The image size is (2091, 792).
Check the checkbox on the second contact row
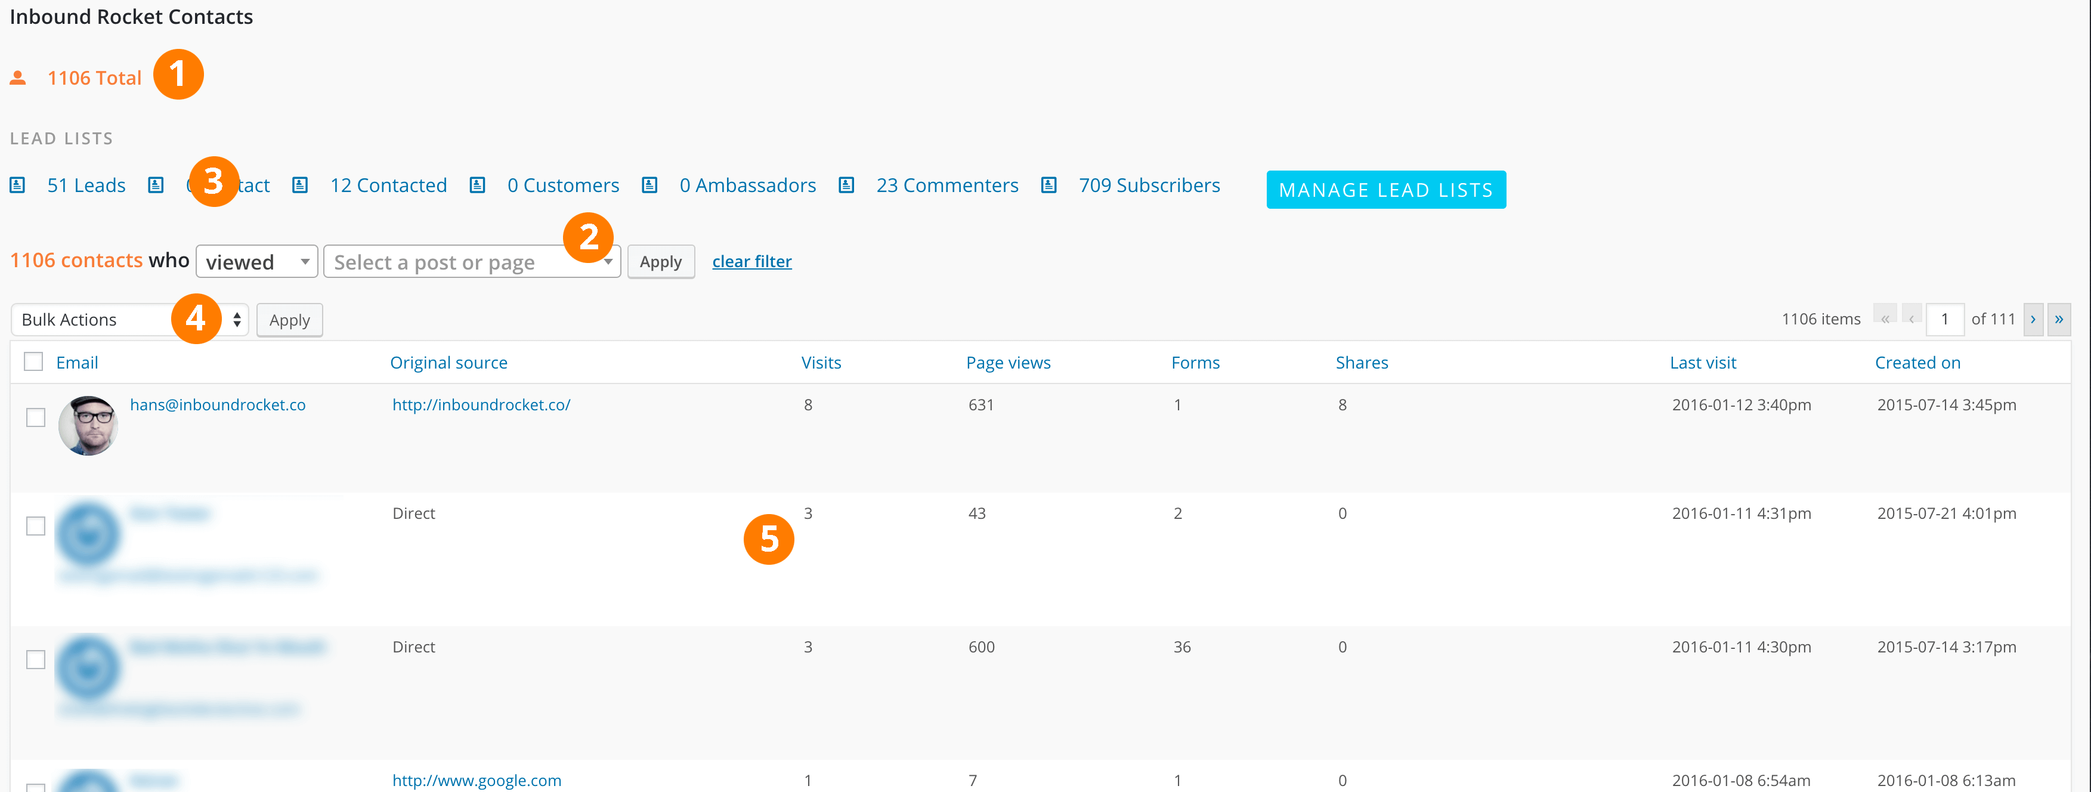(35, 526)
